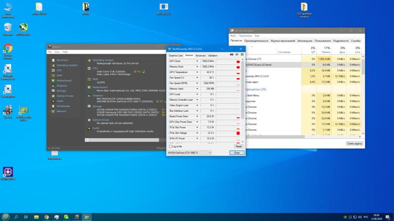Viewport: 394px width, 221px height.
Task: Click GPU-Z screenshot camera icon
Action: pyautogui.click(x=231, y=55)
